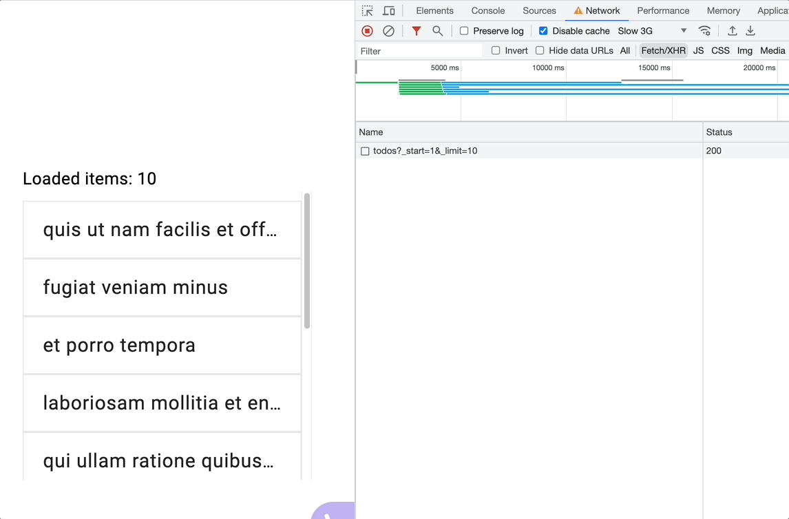Stop recording the network log
This screenshot has width=789, height=519.
click(367, 31)
